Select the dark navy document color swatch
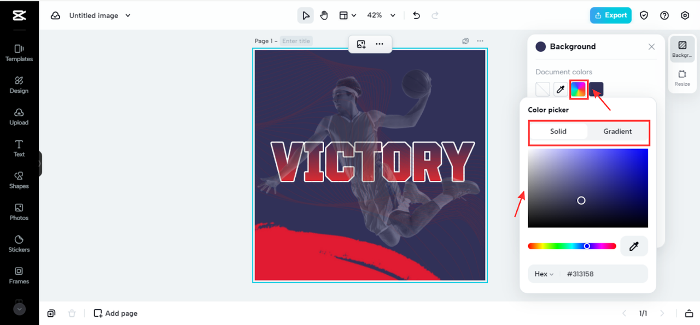Viewport: 700px width, 325px height. click(596, 89)
